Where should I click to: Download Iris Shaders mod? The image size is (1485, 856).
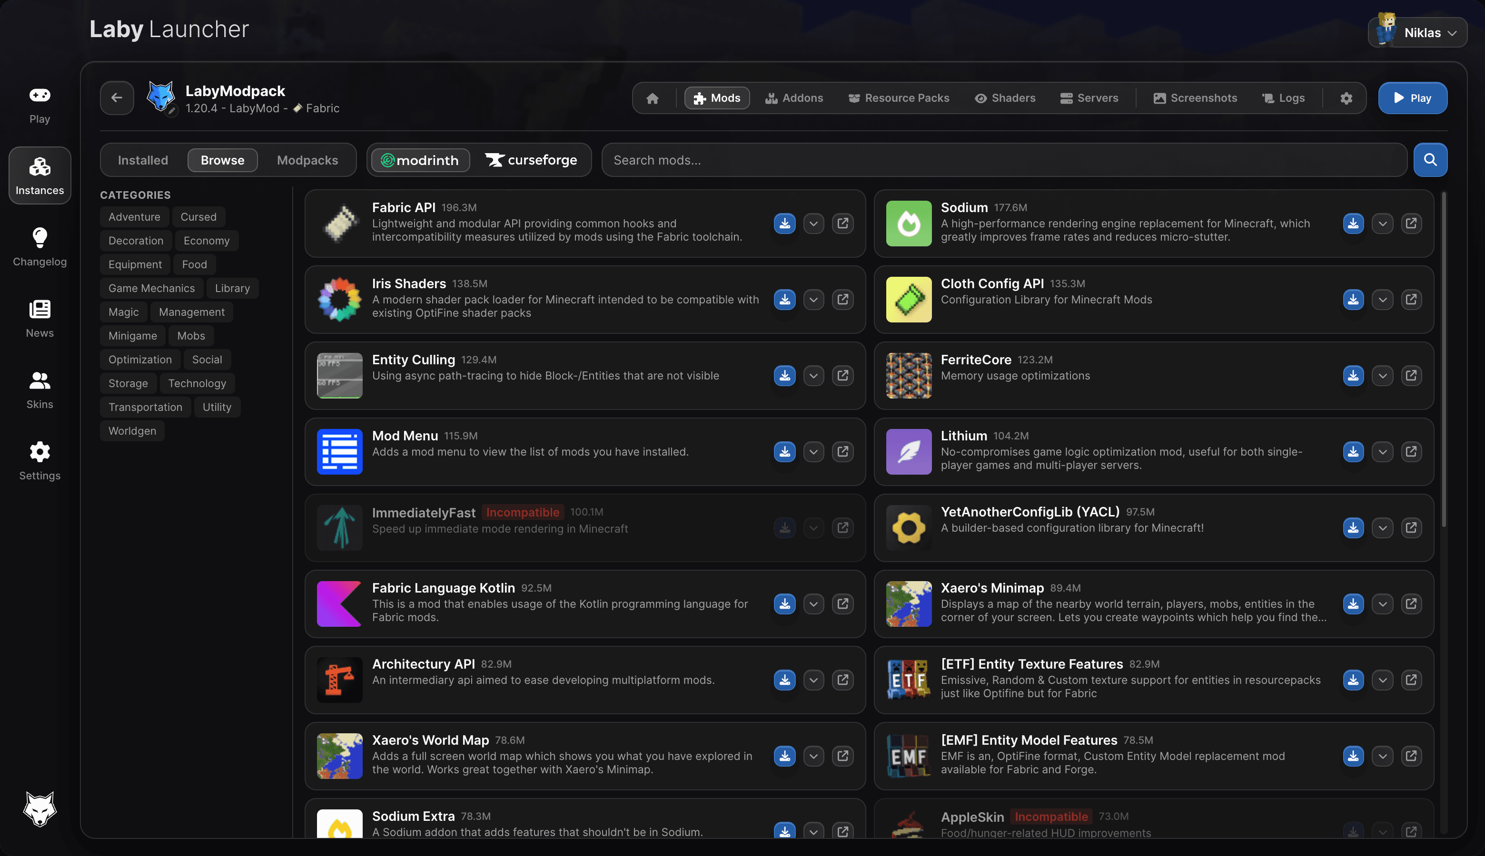(784, 299)
